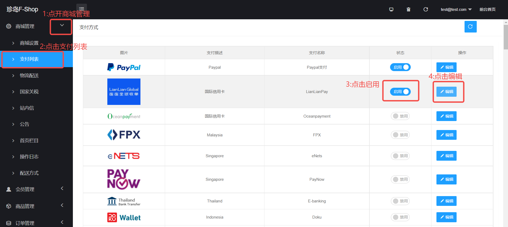Screen dimensions: 508x227
Task: Disable the Paypal支付 status switch
Action: click(x=400, y=67)
